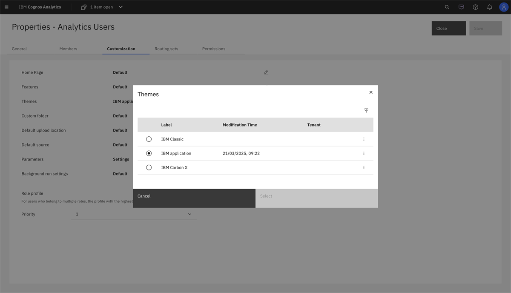Screen dimensions: 511x293
Task: Click the open items switcher icon
Action: click(83, 7)
